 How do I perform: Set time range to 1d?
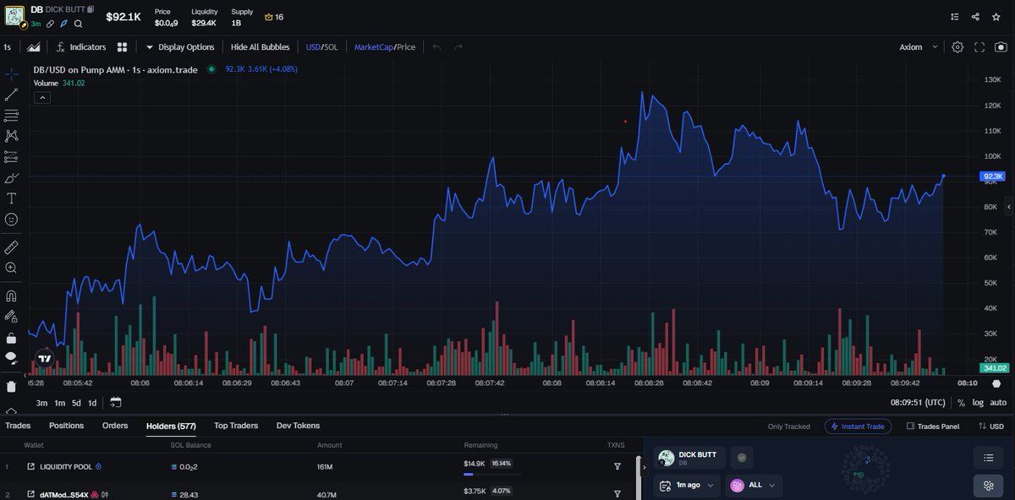coord(92,403)
